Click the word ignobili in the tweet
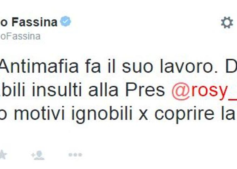The width and height of the screenshot is (237, 169). [102, 114]
